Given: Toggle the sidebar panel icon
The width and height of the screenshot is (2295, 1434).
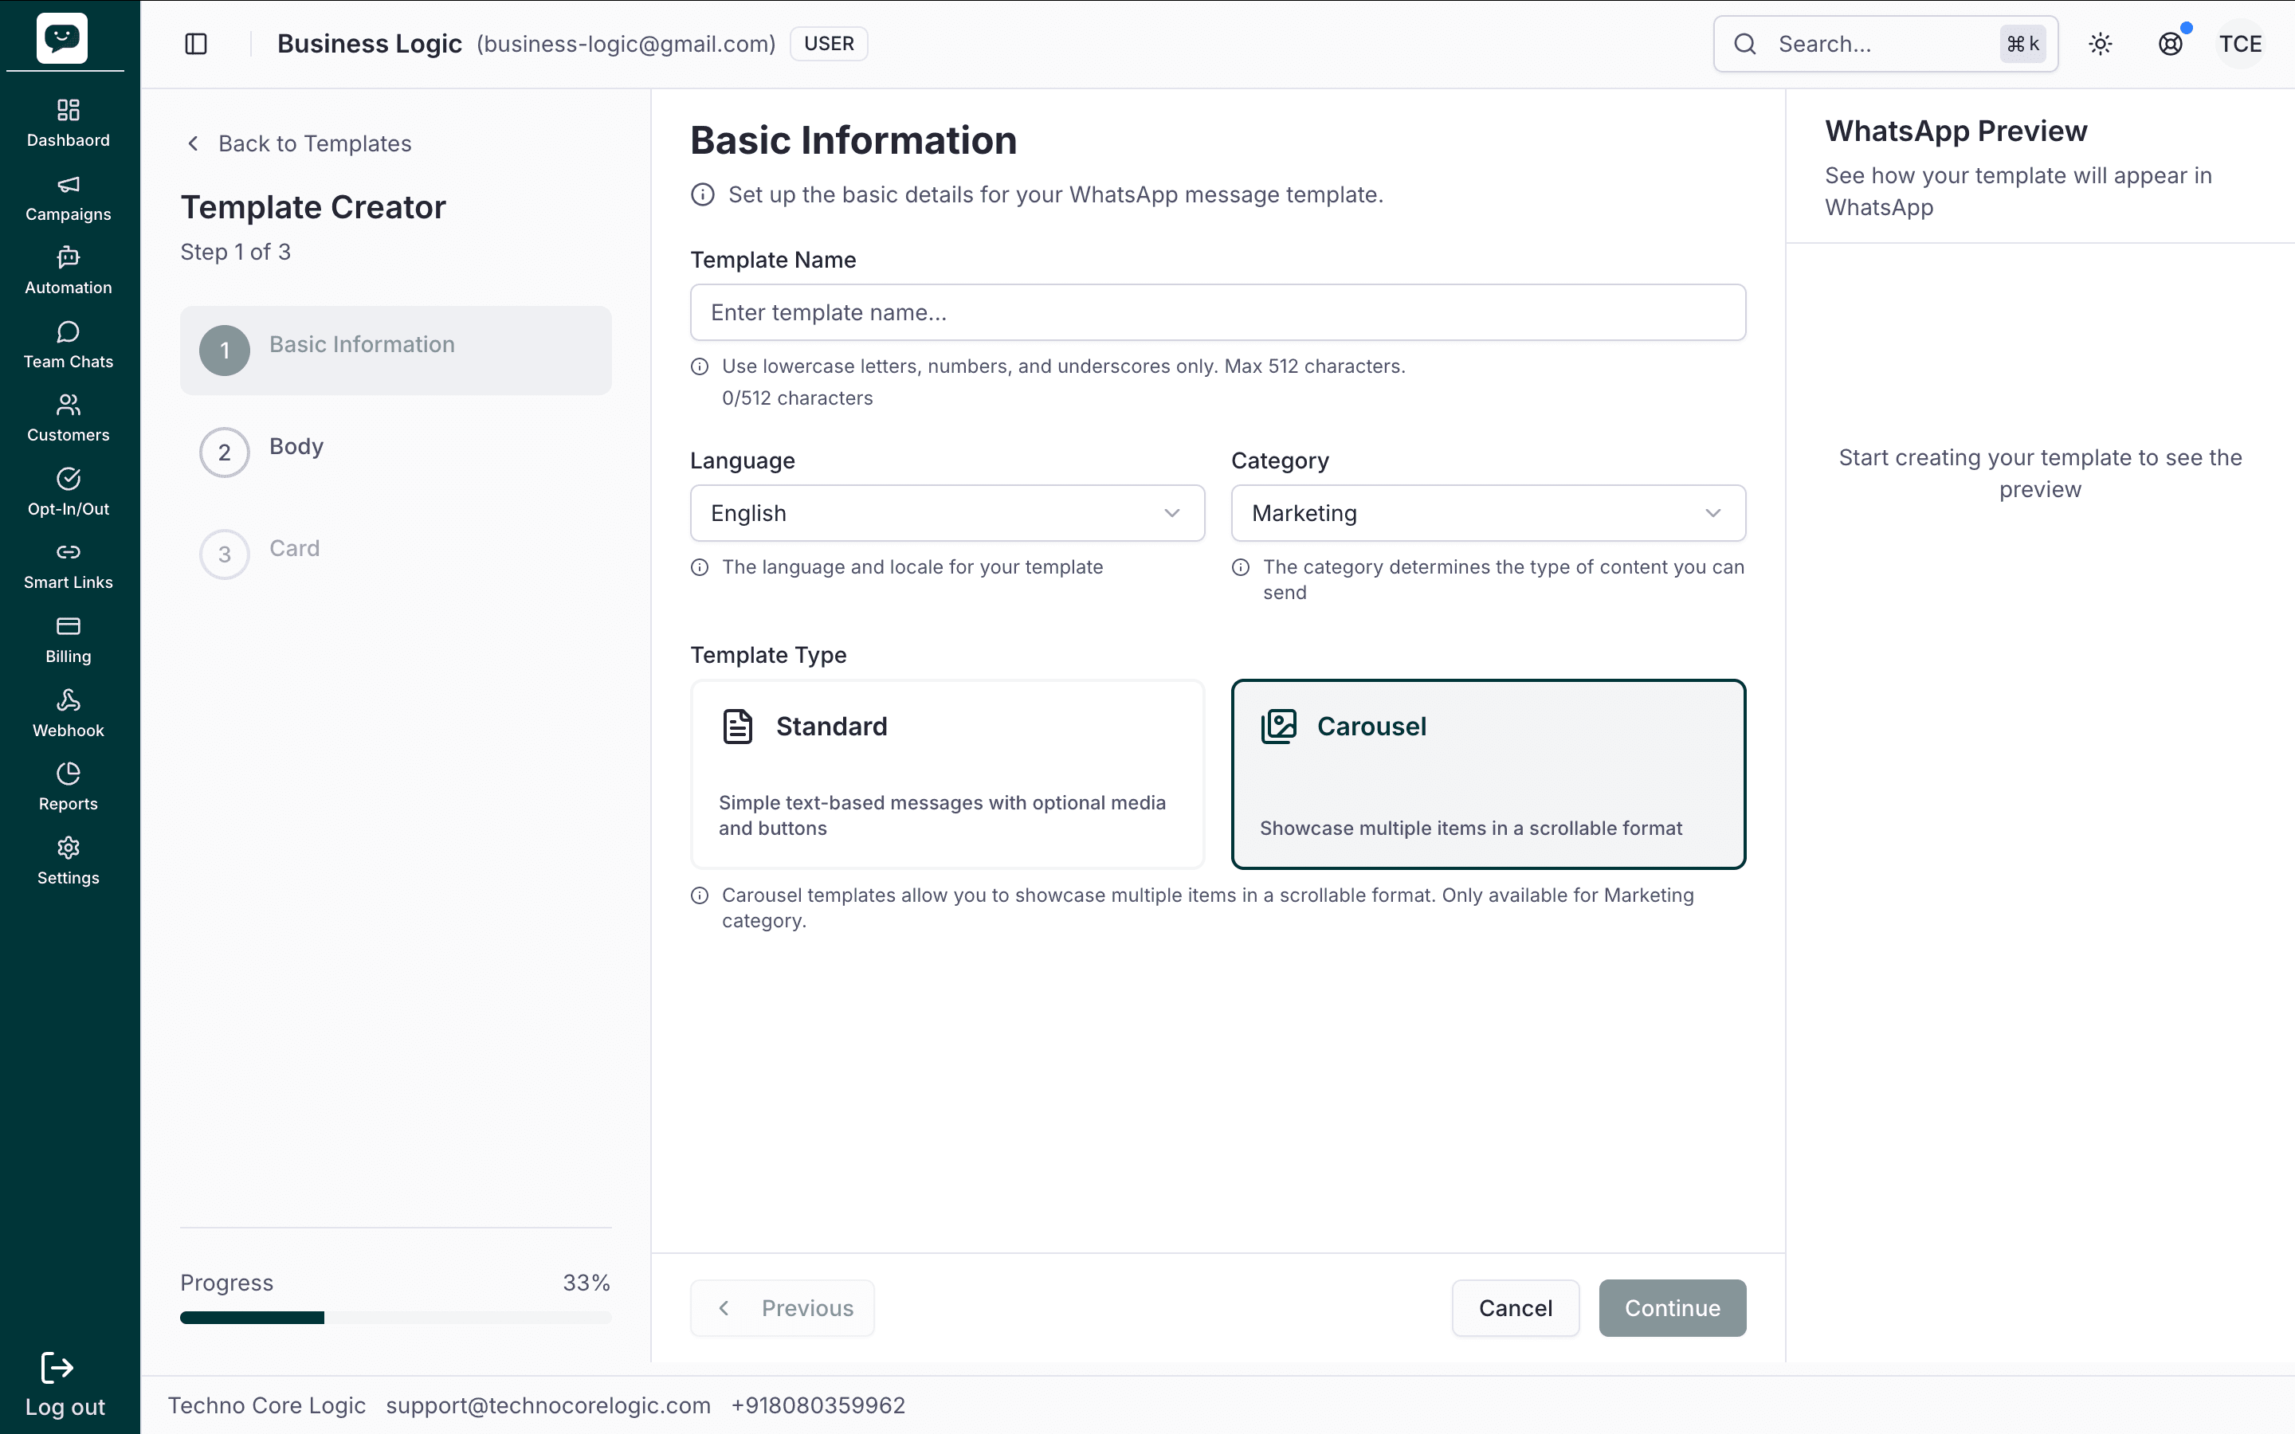Looking at the screenshot, I should (x=196, y=44).
